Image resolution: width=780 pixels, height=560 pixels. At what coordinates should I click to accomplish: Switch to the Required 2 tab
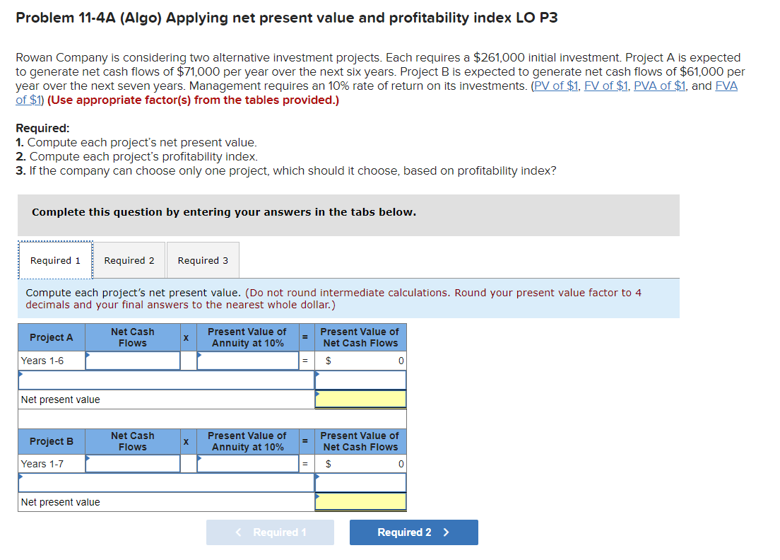129,260
